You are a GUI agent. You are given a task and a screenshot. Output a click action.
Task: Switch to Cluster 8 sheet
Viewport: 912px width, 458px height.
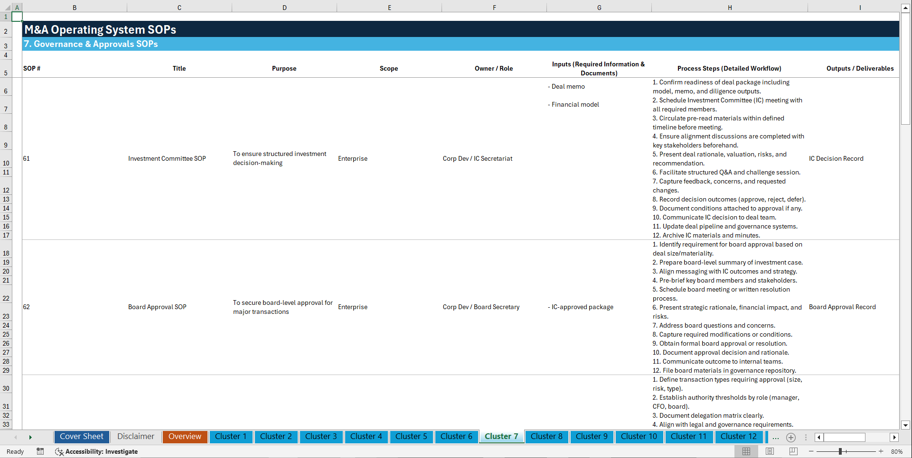point(546,437)
